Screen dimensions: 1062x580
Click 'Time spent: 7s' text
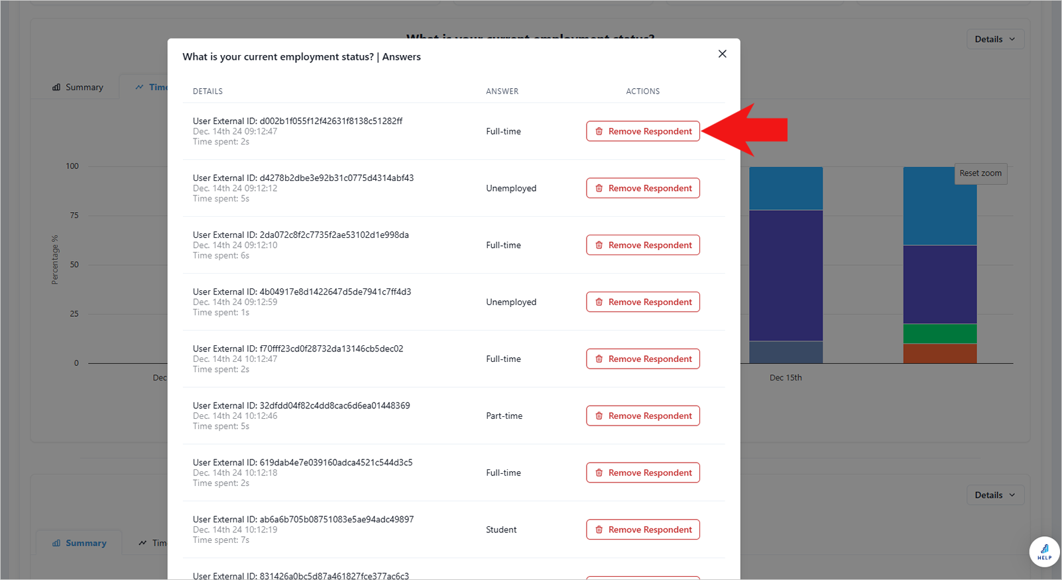(221, 540)
